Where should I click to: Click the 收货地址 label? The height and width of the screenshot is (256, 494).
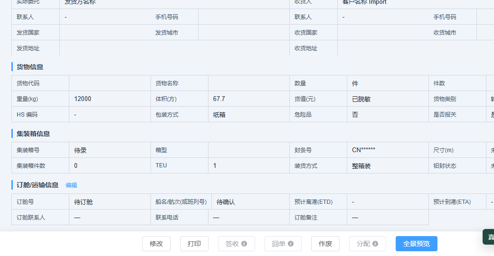[306, 48]
